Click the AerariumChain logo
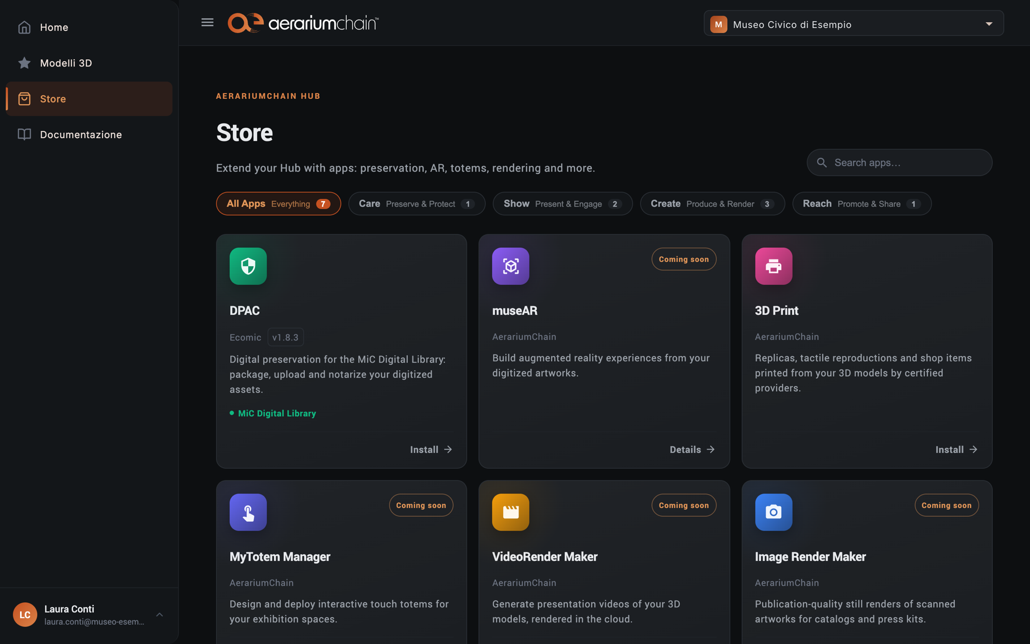 click(303, 23)
